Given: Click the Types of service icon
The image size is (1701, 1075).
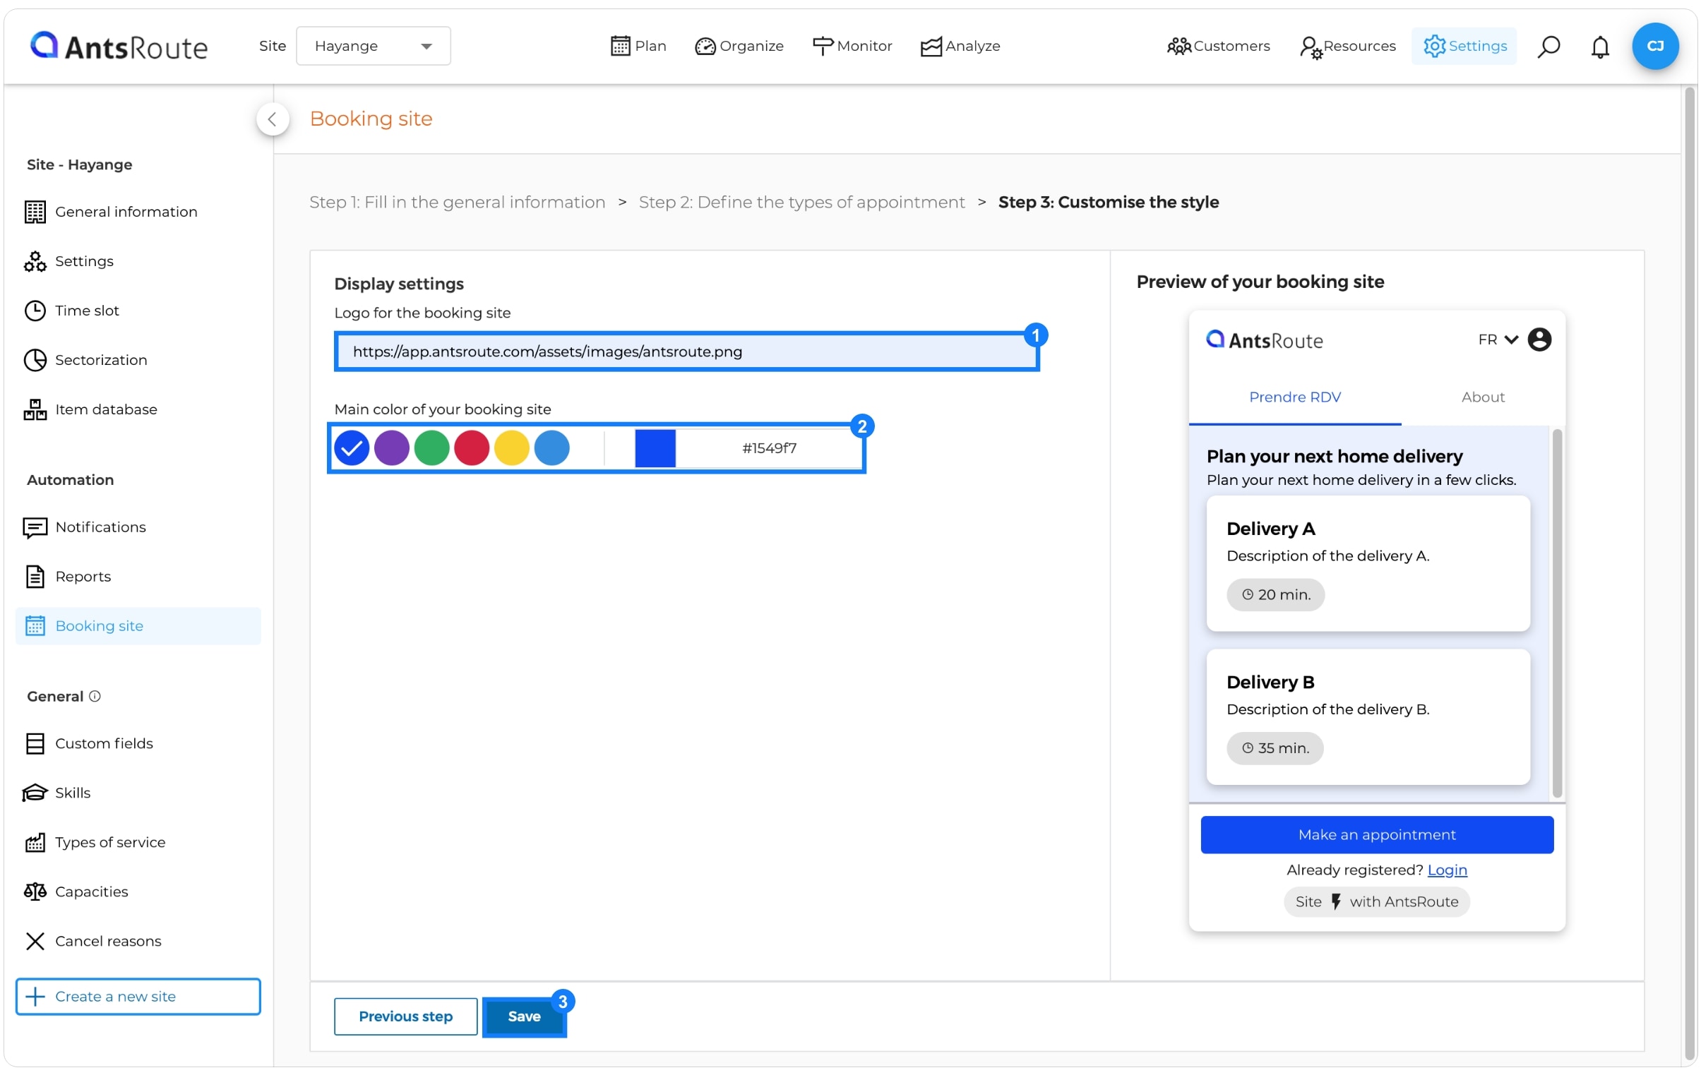Looking at the screenshot, I should click(x=35, y=843).
